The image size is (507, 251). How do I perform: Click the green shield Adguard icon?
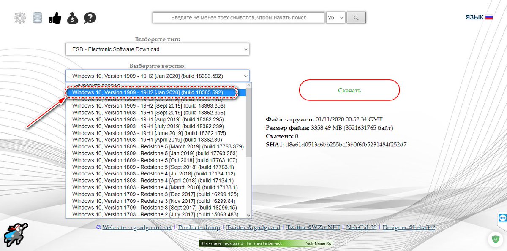[495, 240]
